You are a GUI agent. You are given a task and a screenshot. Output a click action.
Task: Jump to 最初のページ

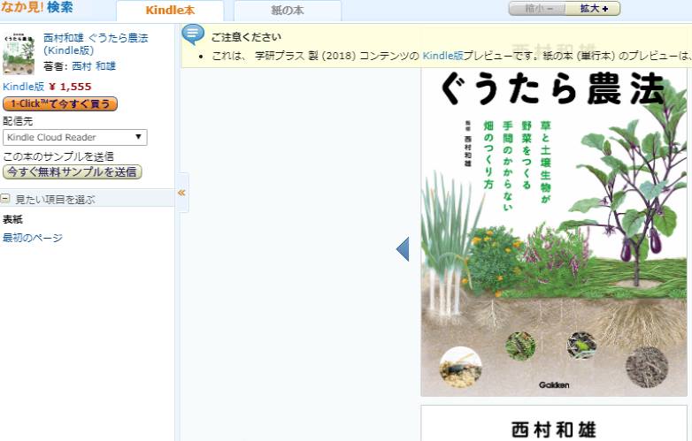coord(33,238)
